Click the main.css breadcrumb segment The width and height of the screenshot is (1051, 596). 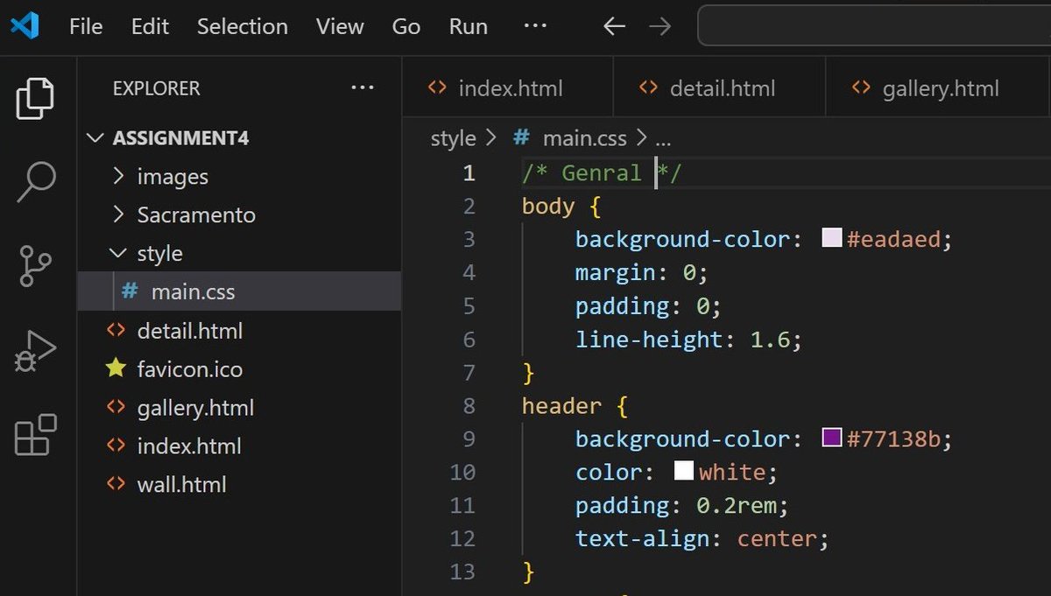(584, 138)
